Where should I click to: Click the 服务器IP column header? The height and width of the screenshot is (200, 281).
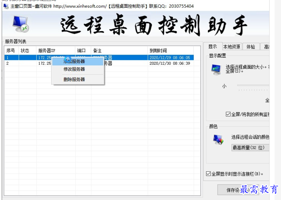(56, 51)
